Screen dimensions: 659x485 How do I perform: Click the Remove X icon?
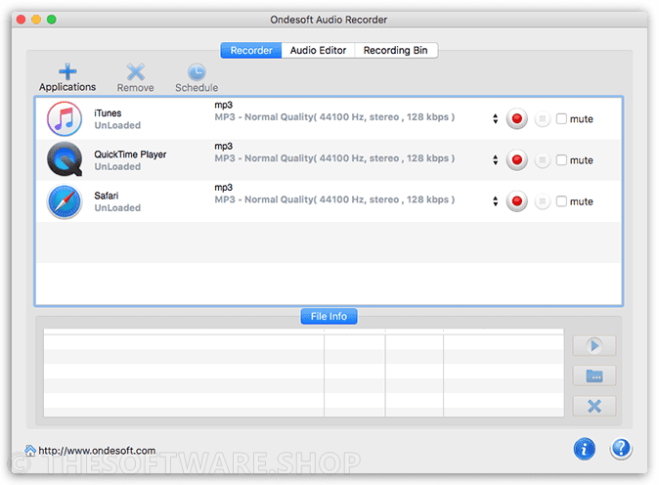click(135, 71)
